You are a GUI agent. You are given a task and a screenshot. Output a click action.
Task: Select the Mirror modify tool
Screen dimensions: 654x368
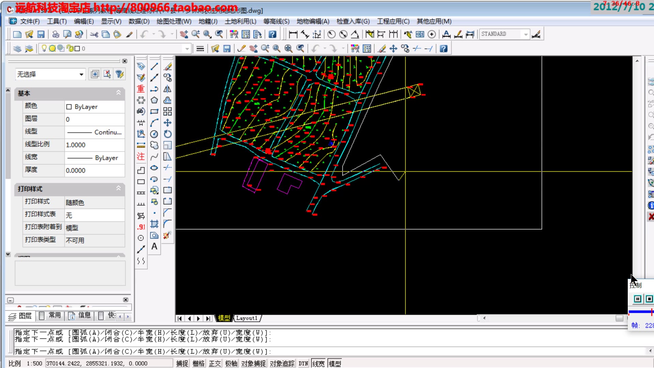pos(168,89)
